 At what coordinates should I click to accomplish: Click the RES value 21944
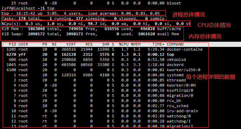pyautogui.click(x=87, y=49)
